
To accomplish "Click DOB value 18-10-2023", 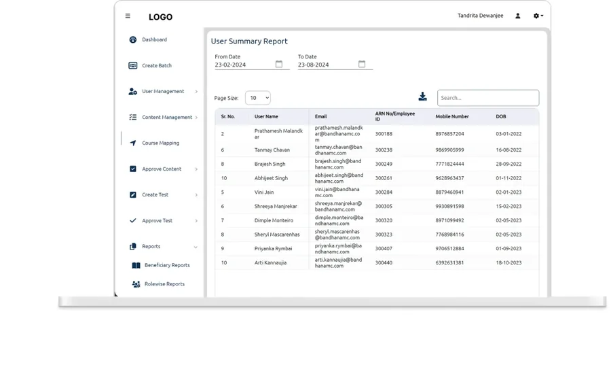I will pos(508,262).
